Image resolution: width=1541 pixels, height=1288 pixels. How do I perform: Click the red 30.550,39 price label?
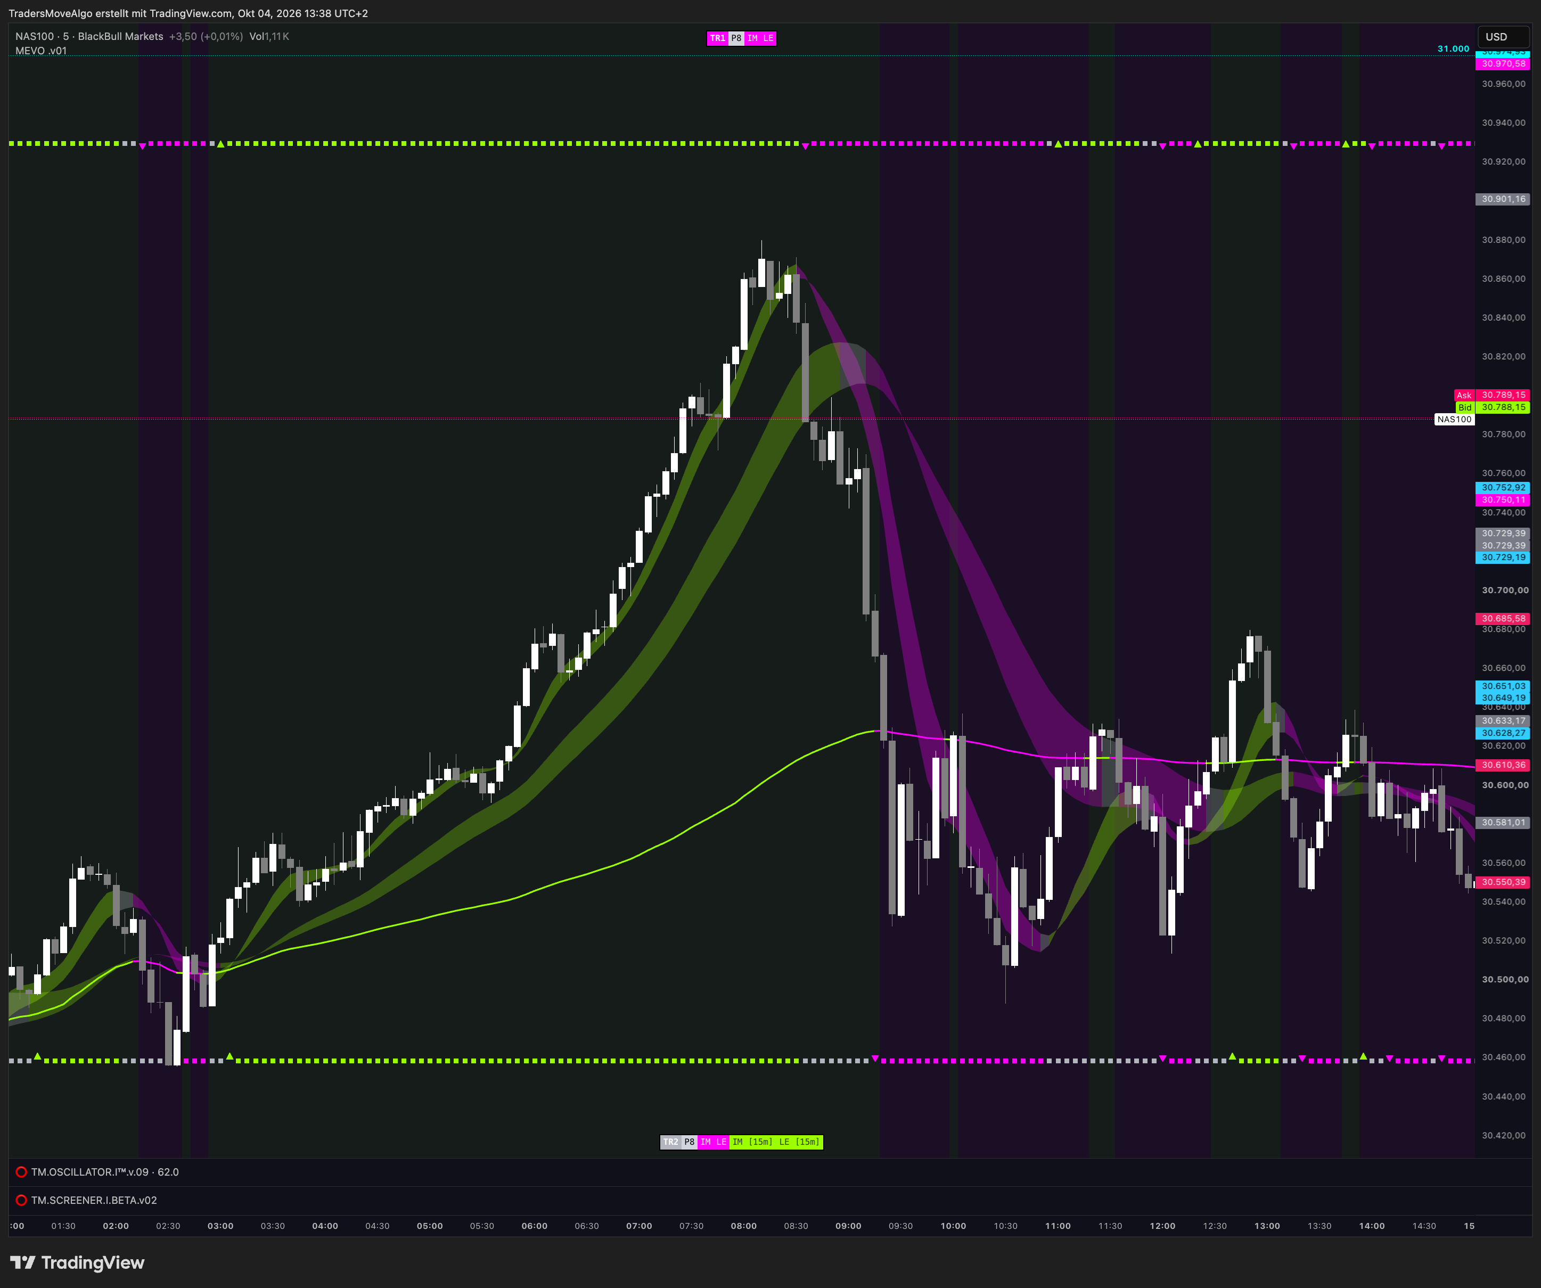[1503, 882]
